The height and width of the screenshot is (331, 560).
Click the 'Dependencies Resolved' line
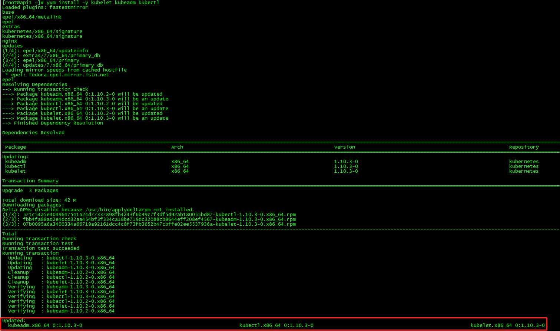33,133
